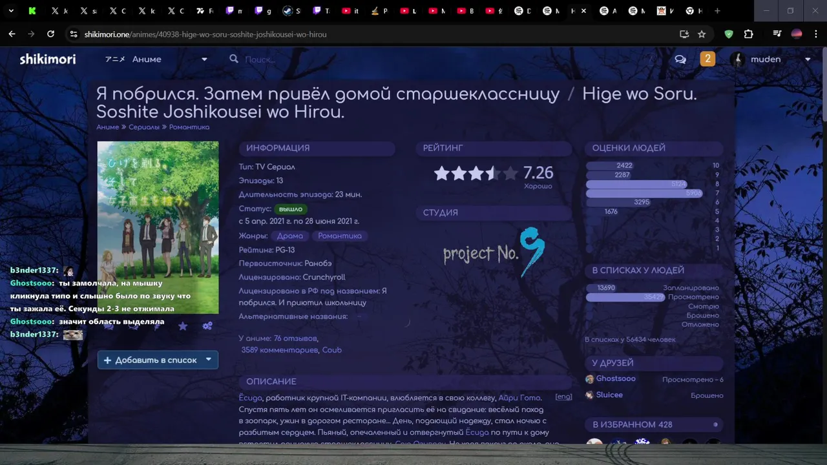The width and height of the screenshot is (827, 465).
Task: Open a new browser tab with the plus
Action: [x=718, y=11]
